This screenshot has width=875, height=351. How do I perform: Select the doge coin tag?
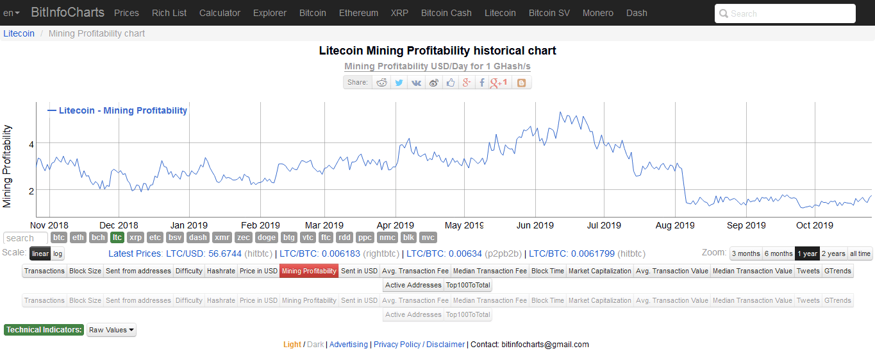(267, 237)
